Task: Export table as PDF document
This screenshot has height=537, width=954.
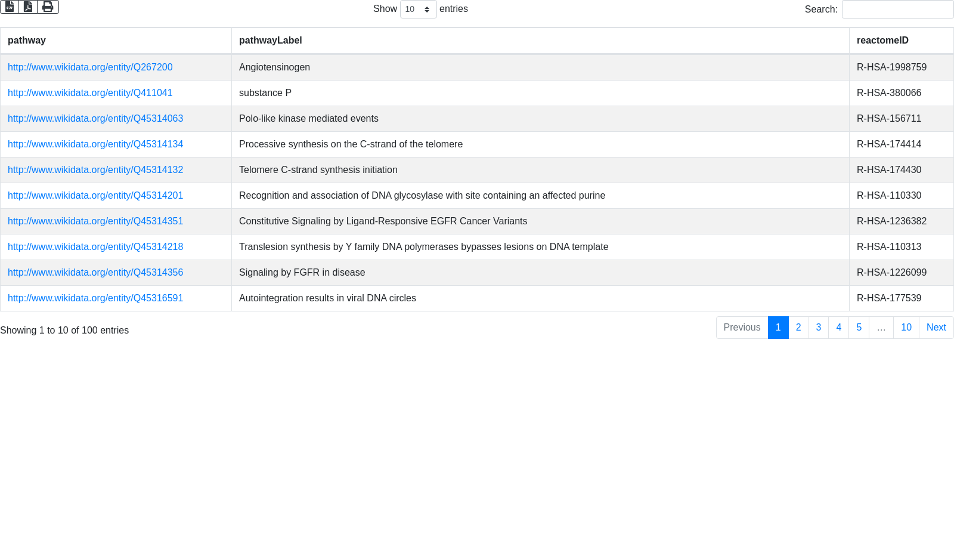Action: [28, 7]
